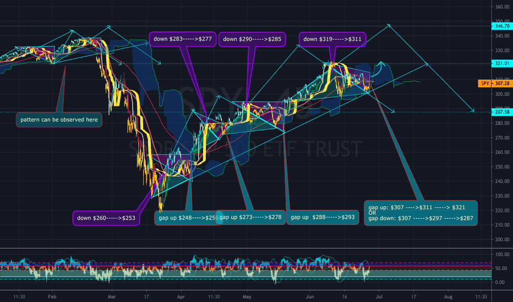Viewport: 513px width, 302px height.
Task: Click 270.00 on the price axis
Action: tap(502, 138)
